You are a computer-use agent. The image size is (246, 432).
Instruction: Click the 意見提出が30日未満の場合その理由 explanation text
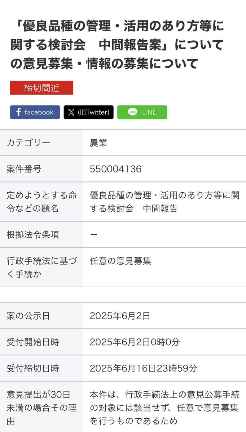pyautogui.click(x=164, y=408)
